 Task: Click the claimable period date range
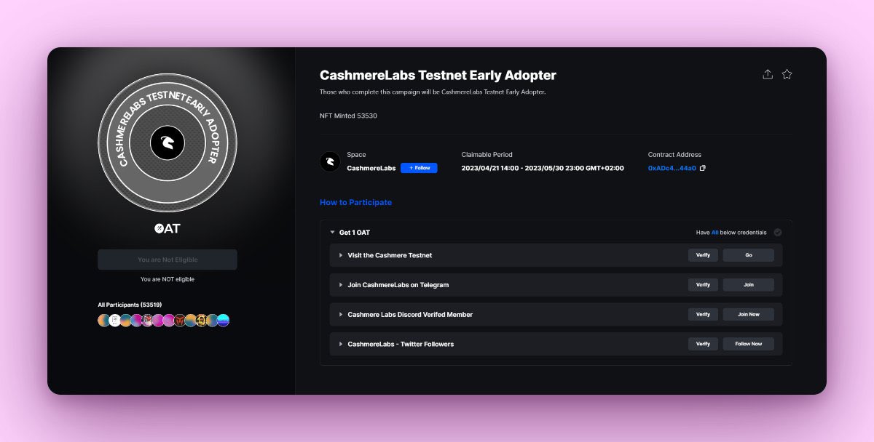[x=543, y=168]
